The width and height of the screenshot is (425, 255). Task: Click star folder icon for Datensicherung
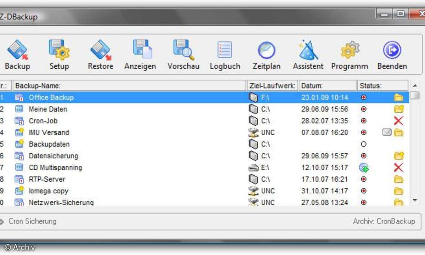coord(399,156)
